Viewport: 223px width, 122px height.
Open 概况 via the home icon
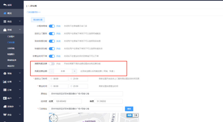5,13
